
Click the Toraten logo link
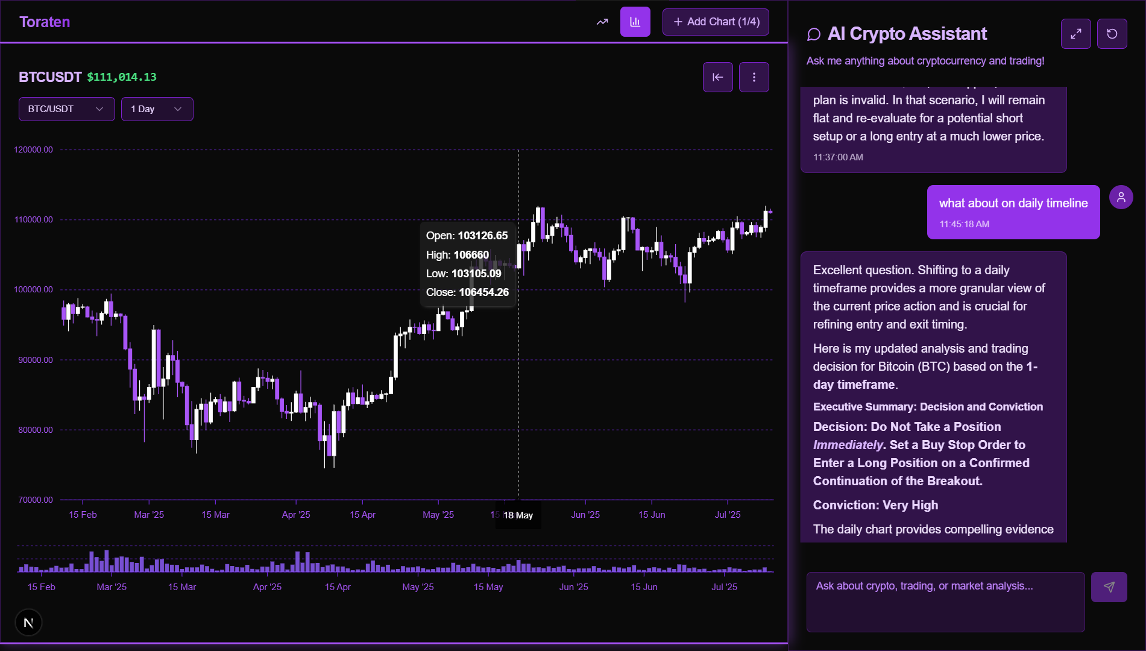[45, 22]
